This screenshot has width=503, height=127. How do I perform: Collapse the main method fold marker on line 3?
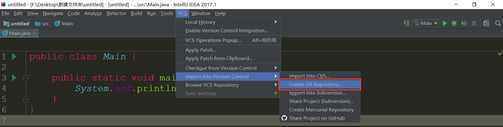pos(26,78)
